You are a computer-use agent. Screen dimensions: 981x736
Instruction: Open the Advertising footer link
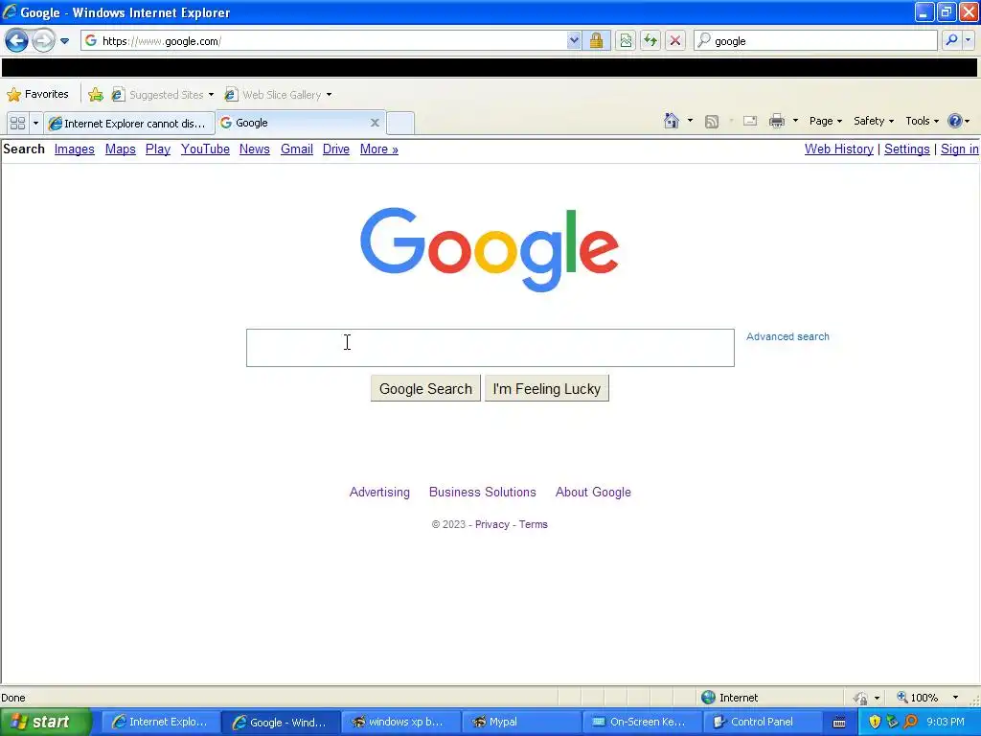[x=379, y=492]
